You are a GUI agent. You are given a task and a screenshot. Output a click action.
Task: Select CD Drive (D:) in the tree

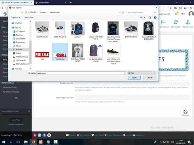(x=20, y=60)
